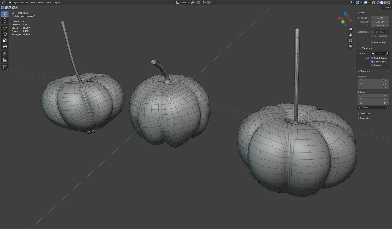Image resolution: width=392 pixels, height=229 pixels.
Task: Click the 3D Cursor Location X field
Action: (373, 80)
